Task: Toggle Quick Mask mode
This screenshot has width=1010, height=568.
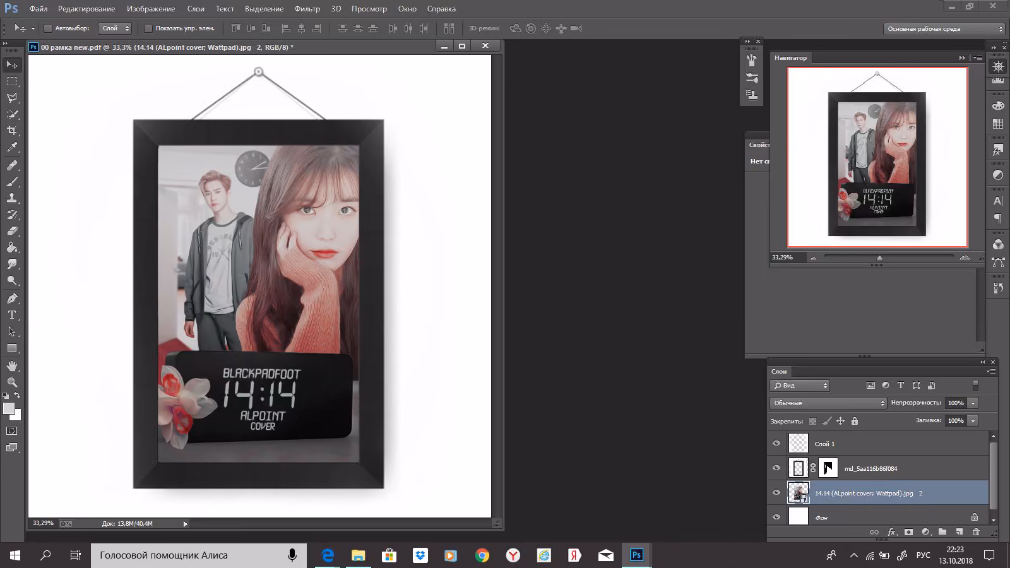Action: [x=12, y=431]
